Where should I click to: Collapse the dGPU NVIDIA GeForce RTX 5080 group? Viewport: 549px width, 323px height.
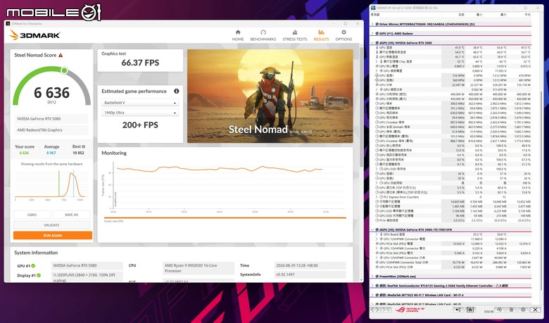pos(372,43)
